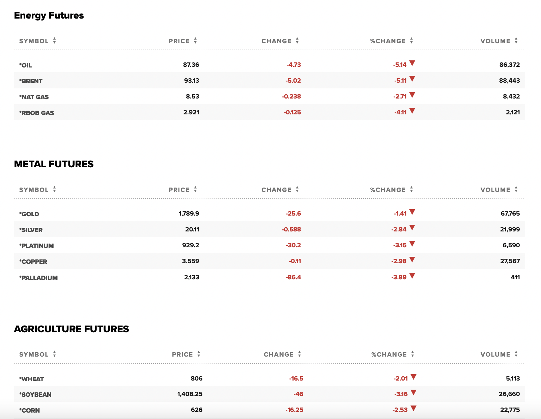Open *GOLD futures quote

pyautogui.click(x=29, y=214)
